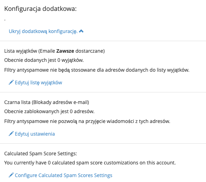Click the text Obecnie zablokowanych jest 0 adresów
This screenshot has height=182, width=206.
click(49, 111)
